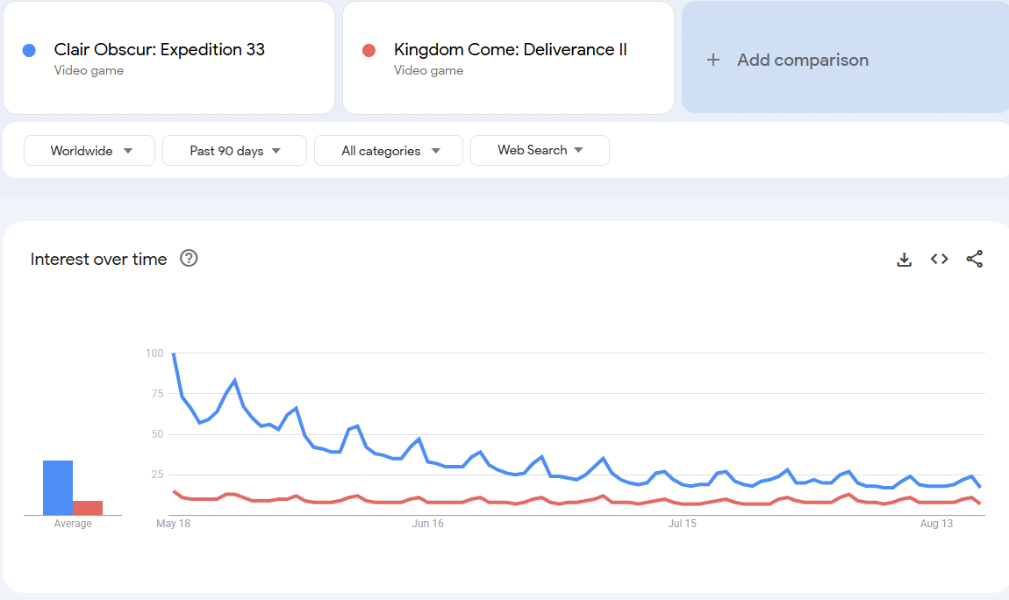Click the red Average bar
This screenshot has height=600, width=1009.
(x=88, y=508)
